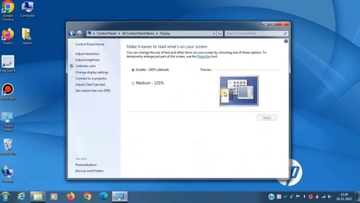Click the battery power tray icon

(x=317, y=197)
